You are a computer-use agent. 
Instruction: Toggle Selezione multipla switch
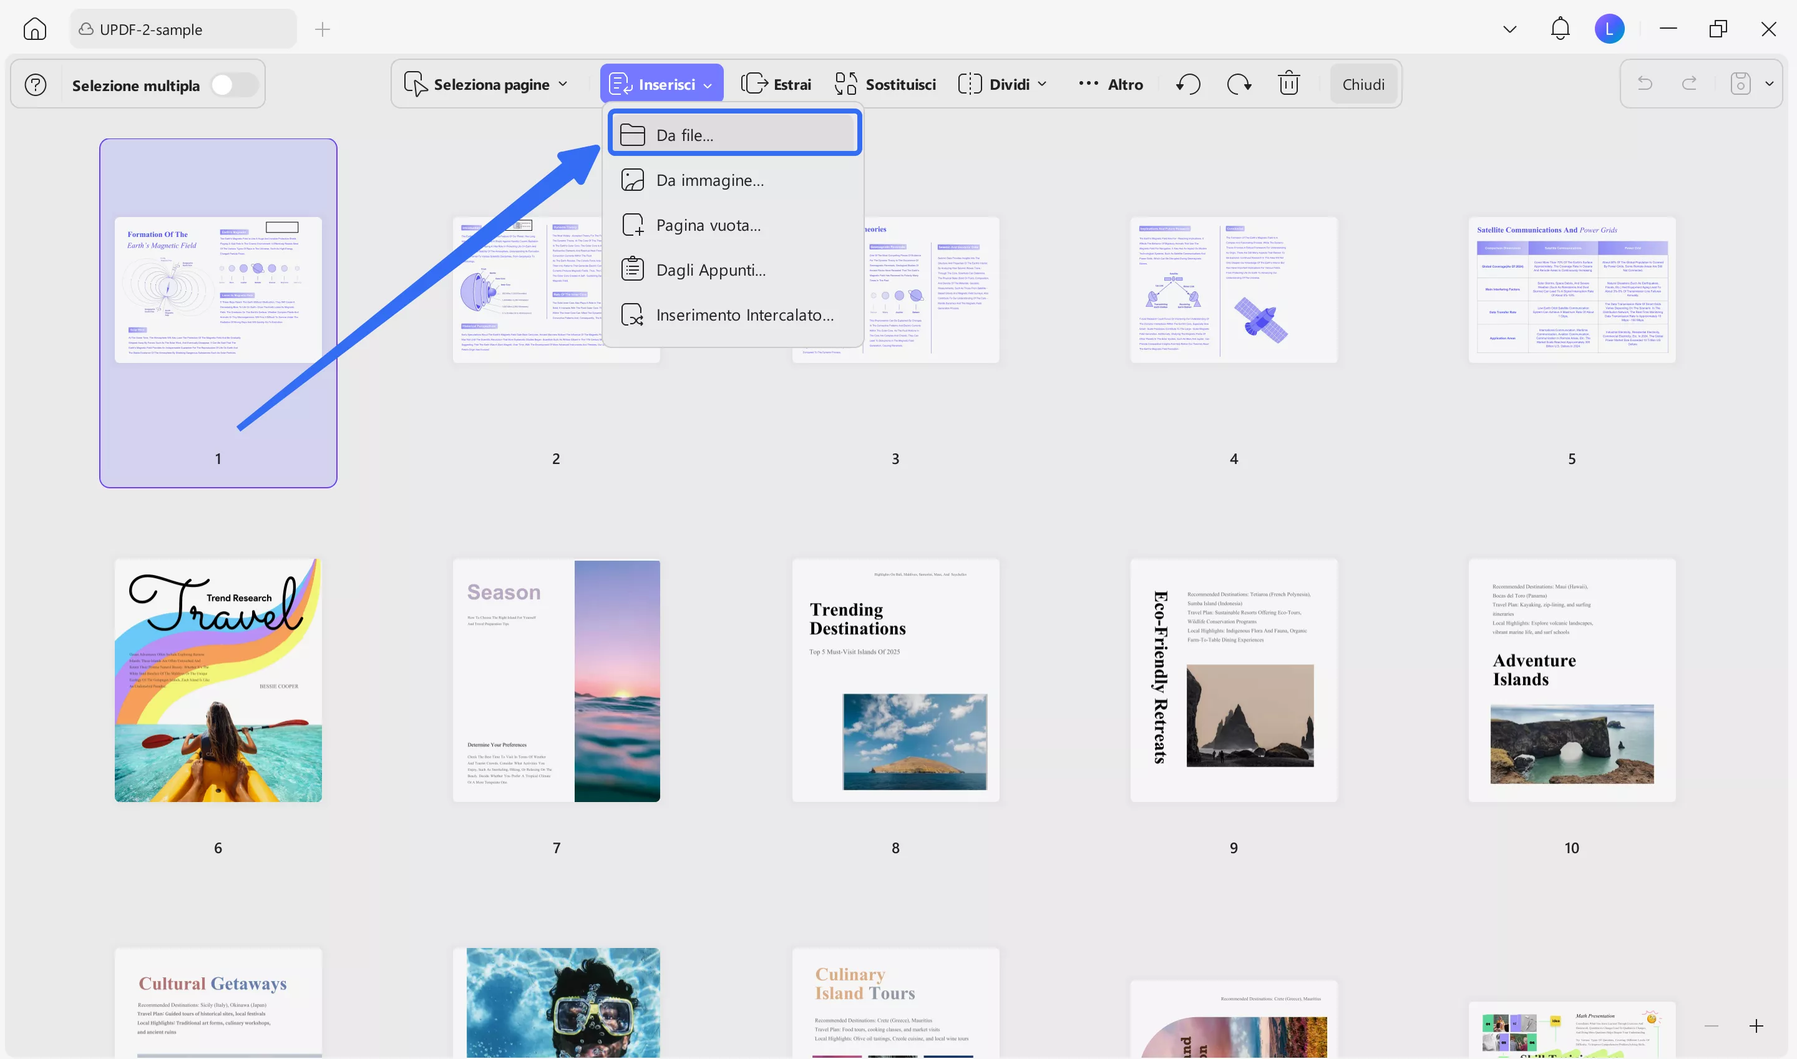click(x=234, y=85)
